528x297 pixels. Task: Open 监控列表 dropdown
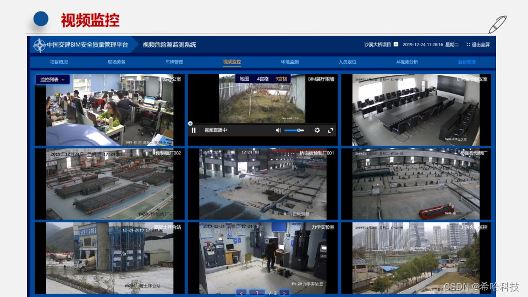point(53,79)
